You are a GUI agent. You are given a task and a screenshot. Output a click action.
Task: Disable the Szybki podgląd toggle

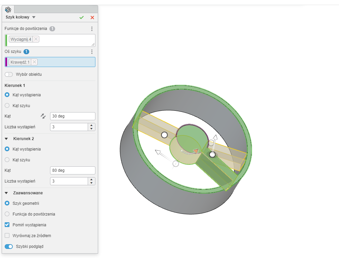9,247
